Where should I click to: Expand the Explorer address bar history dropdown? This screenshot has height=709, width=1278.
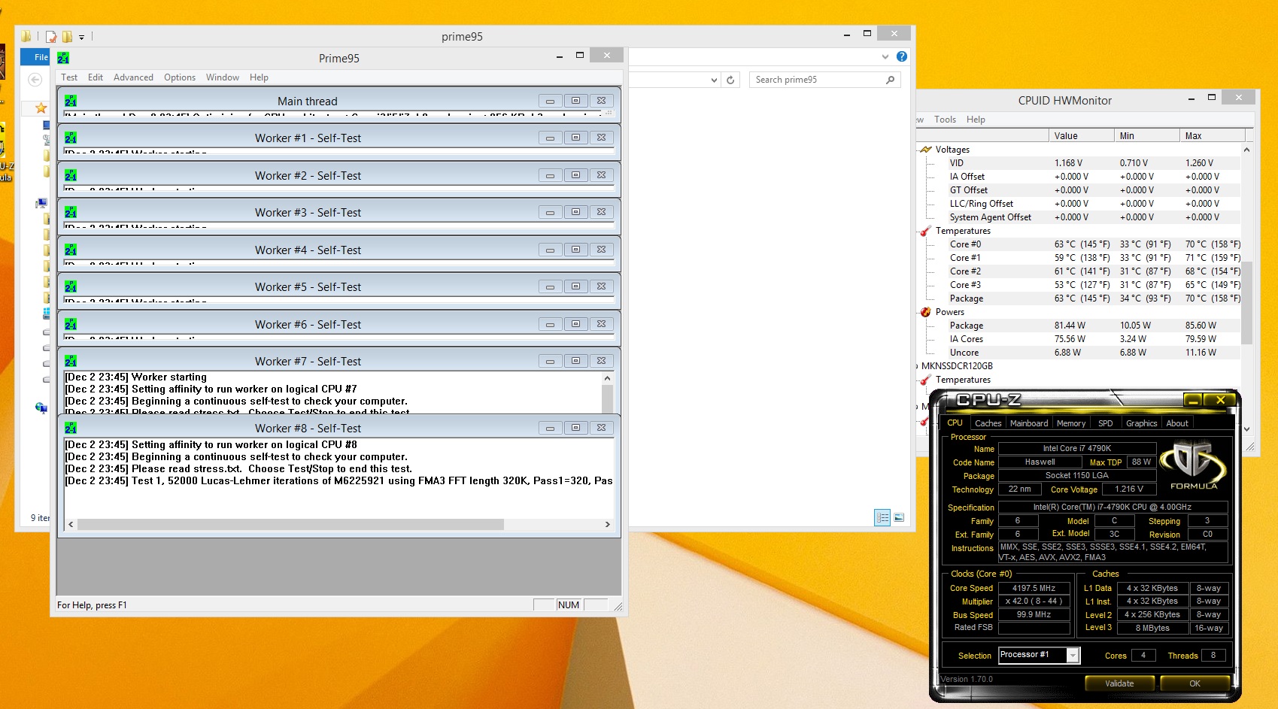(x=714, y=80)
